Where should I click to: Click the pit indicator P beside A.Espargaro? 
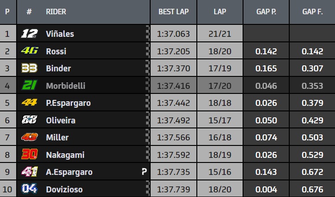pos(144,172)
